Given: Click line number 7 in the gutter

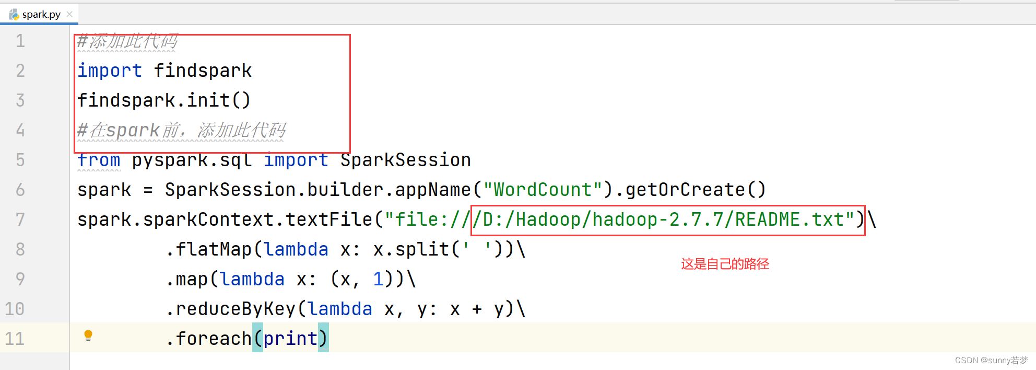Looking at the screenshot, I should (20, 219).
